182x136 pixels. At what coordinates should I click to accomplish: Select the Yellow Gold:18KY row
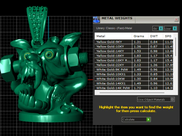pos(134,56)
